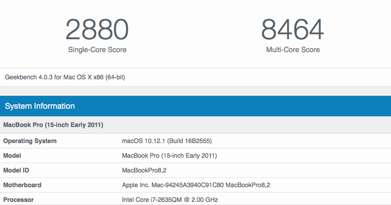
Task: Click the Intel Core i7-2635QM @ 2.00 GHz value
Action: (170, 200)
